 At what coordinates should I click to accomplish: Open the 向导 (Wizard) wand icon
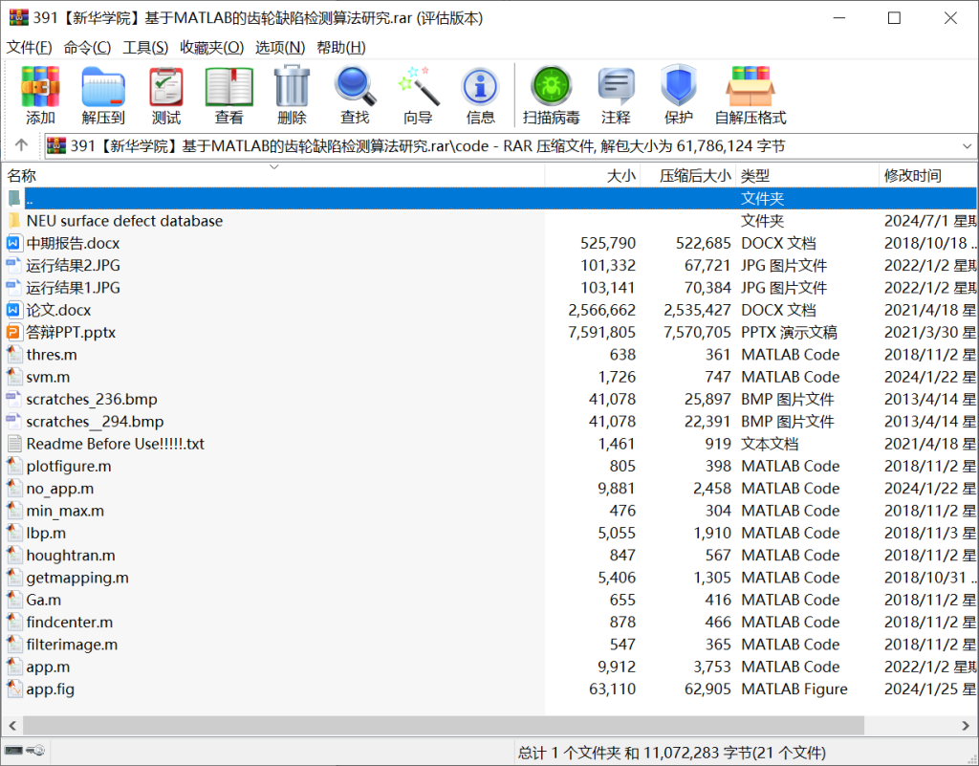[x=418, y=87]
